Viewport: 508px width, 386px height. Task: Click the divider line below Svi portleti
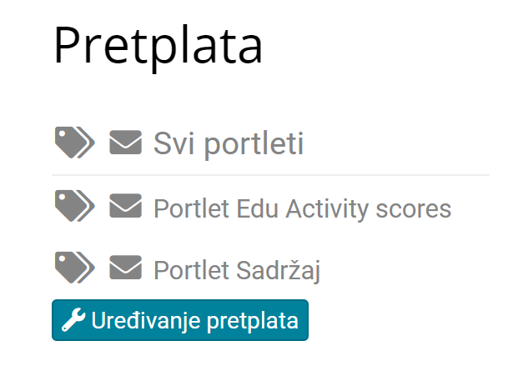point(270,175)
